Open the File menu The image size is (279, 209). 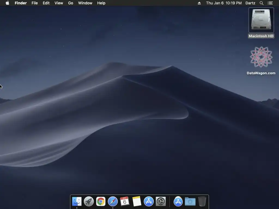[35, 3]
